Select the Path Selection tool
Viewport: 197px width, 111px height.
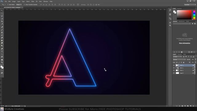click(2, 54)
